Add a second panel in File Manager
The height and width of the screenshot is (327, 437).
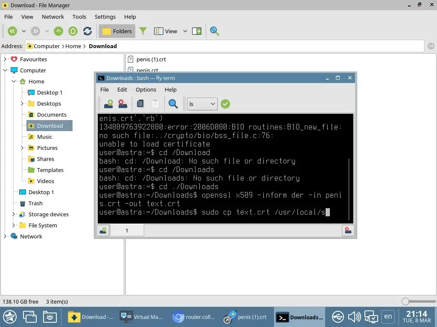(197, 31)
